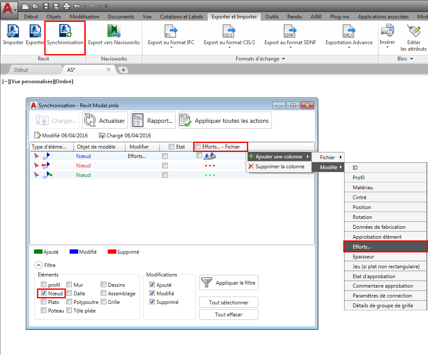Click the Exporter Revit icon
Image resolution: width=428 pixels, height=355 pixels.
(x=35, y=31)
